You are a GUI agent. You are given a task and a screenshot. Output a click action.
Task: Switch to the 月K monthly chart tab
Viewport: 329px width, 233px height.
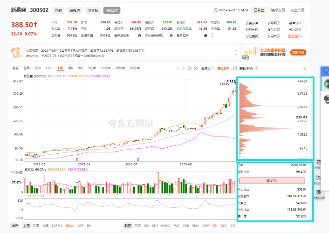tap(80, 68)
